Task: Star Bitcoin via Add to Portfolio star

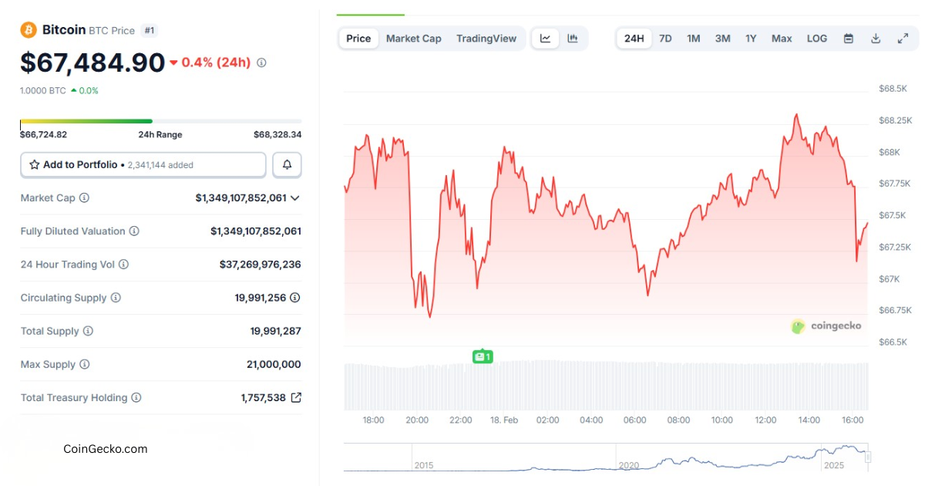Action: click(34, 164)
